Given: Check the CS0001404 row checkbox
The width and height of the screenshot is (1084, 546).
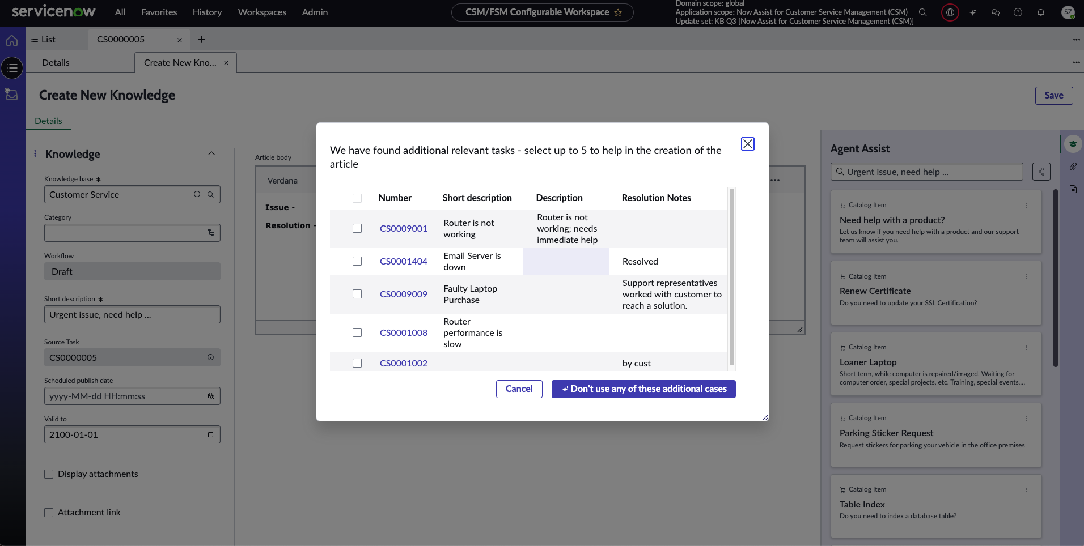Looking at the screenshot, I should coord(357,261).
